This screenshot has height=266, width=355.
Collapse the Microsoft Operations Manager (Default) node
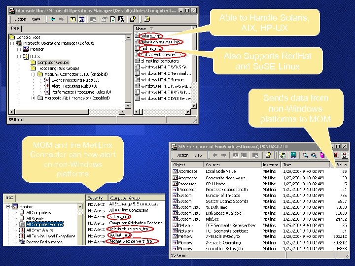pyautogui.click(x=12, y=43)
